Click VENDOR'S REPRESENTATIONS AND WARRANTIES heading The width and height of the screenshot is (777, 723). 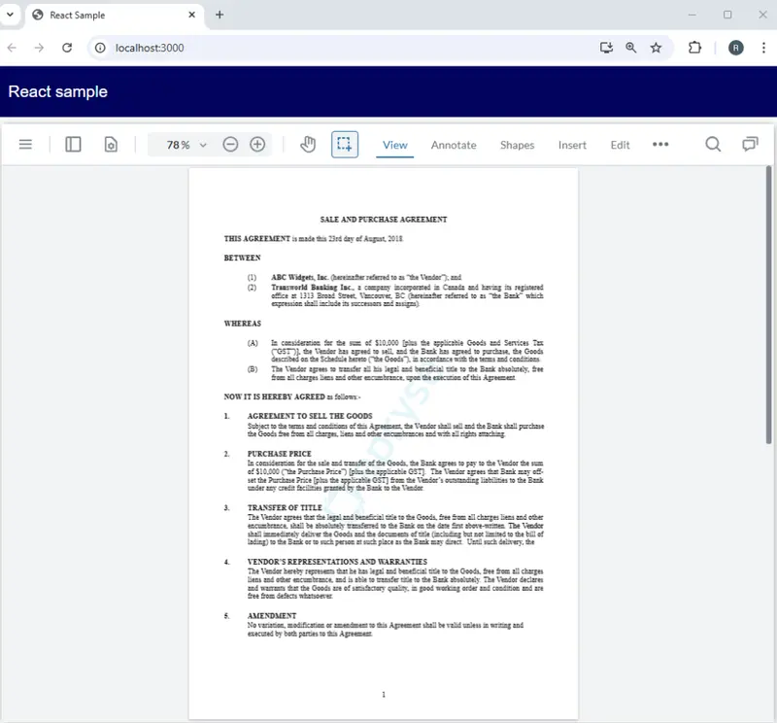point(337,562)
